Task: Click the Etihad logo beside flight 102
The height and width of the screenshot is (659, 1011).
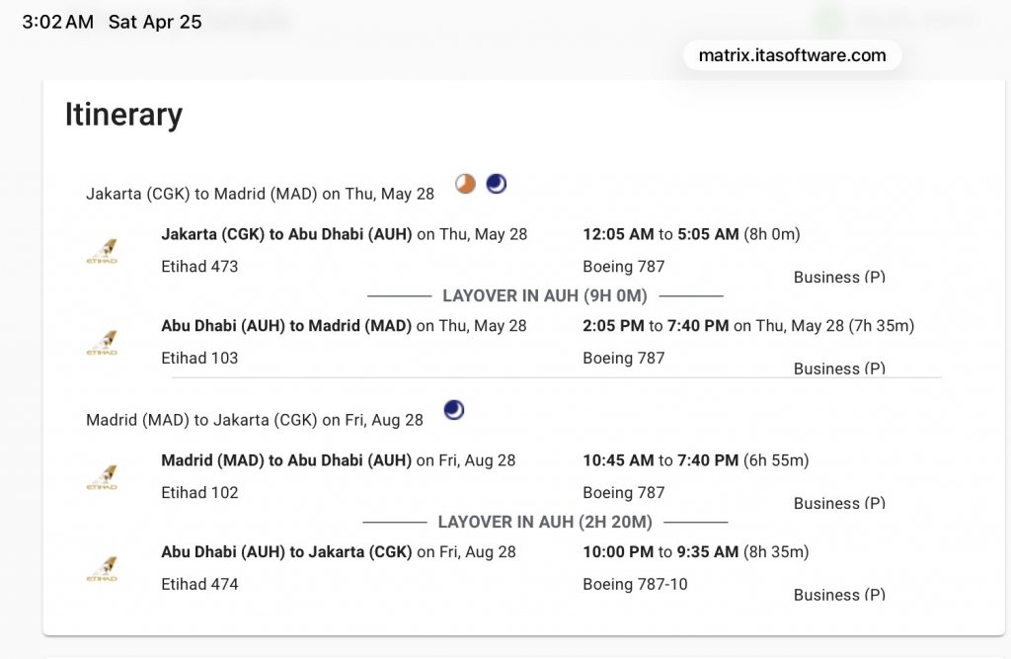Action: tap(102, 477)
